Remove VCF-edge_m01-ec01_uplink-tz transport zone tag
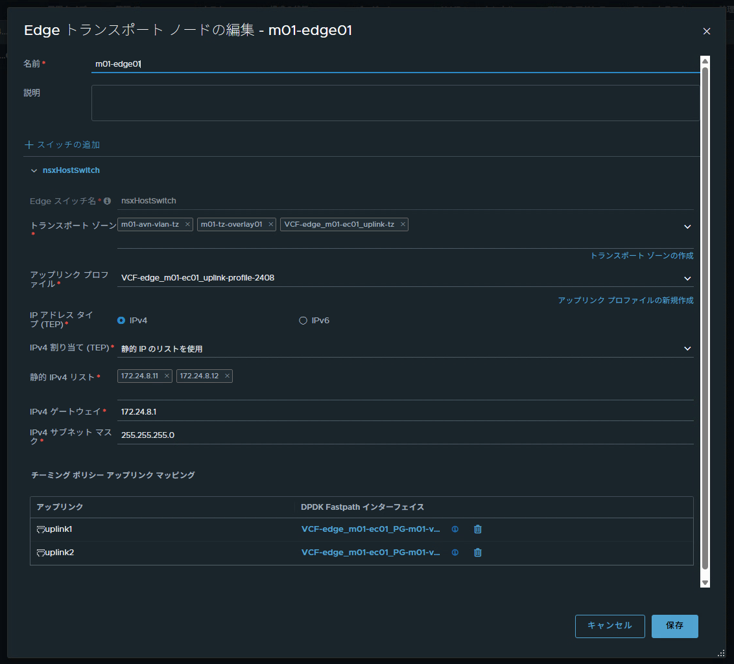 (403, 224)
